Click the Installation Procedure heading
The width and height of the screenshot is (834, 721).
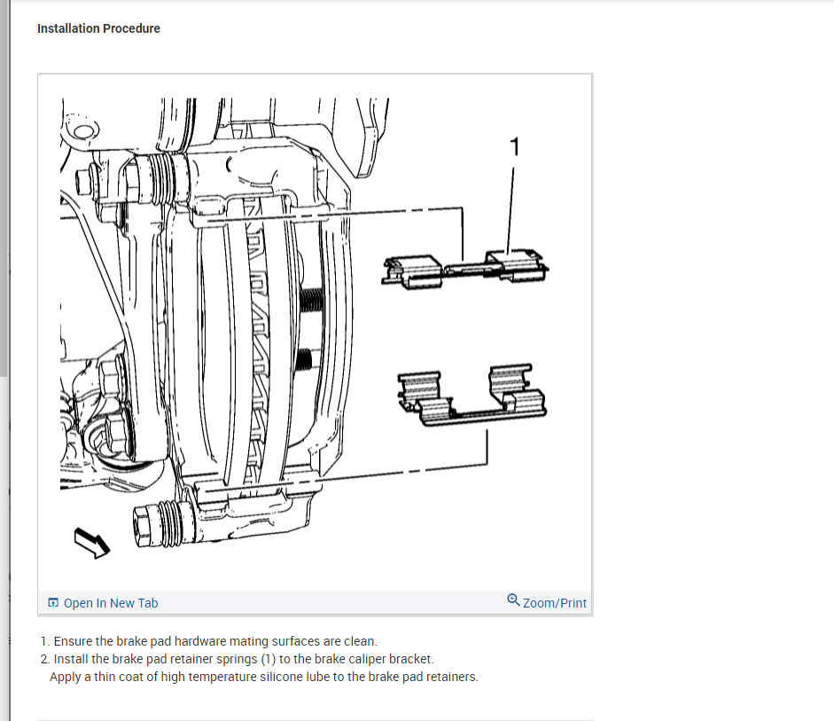(x=98, y=28)
